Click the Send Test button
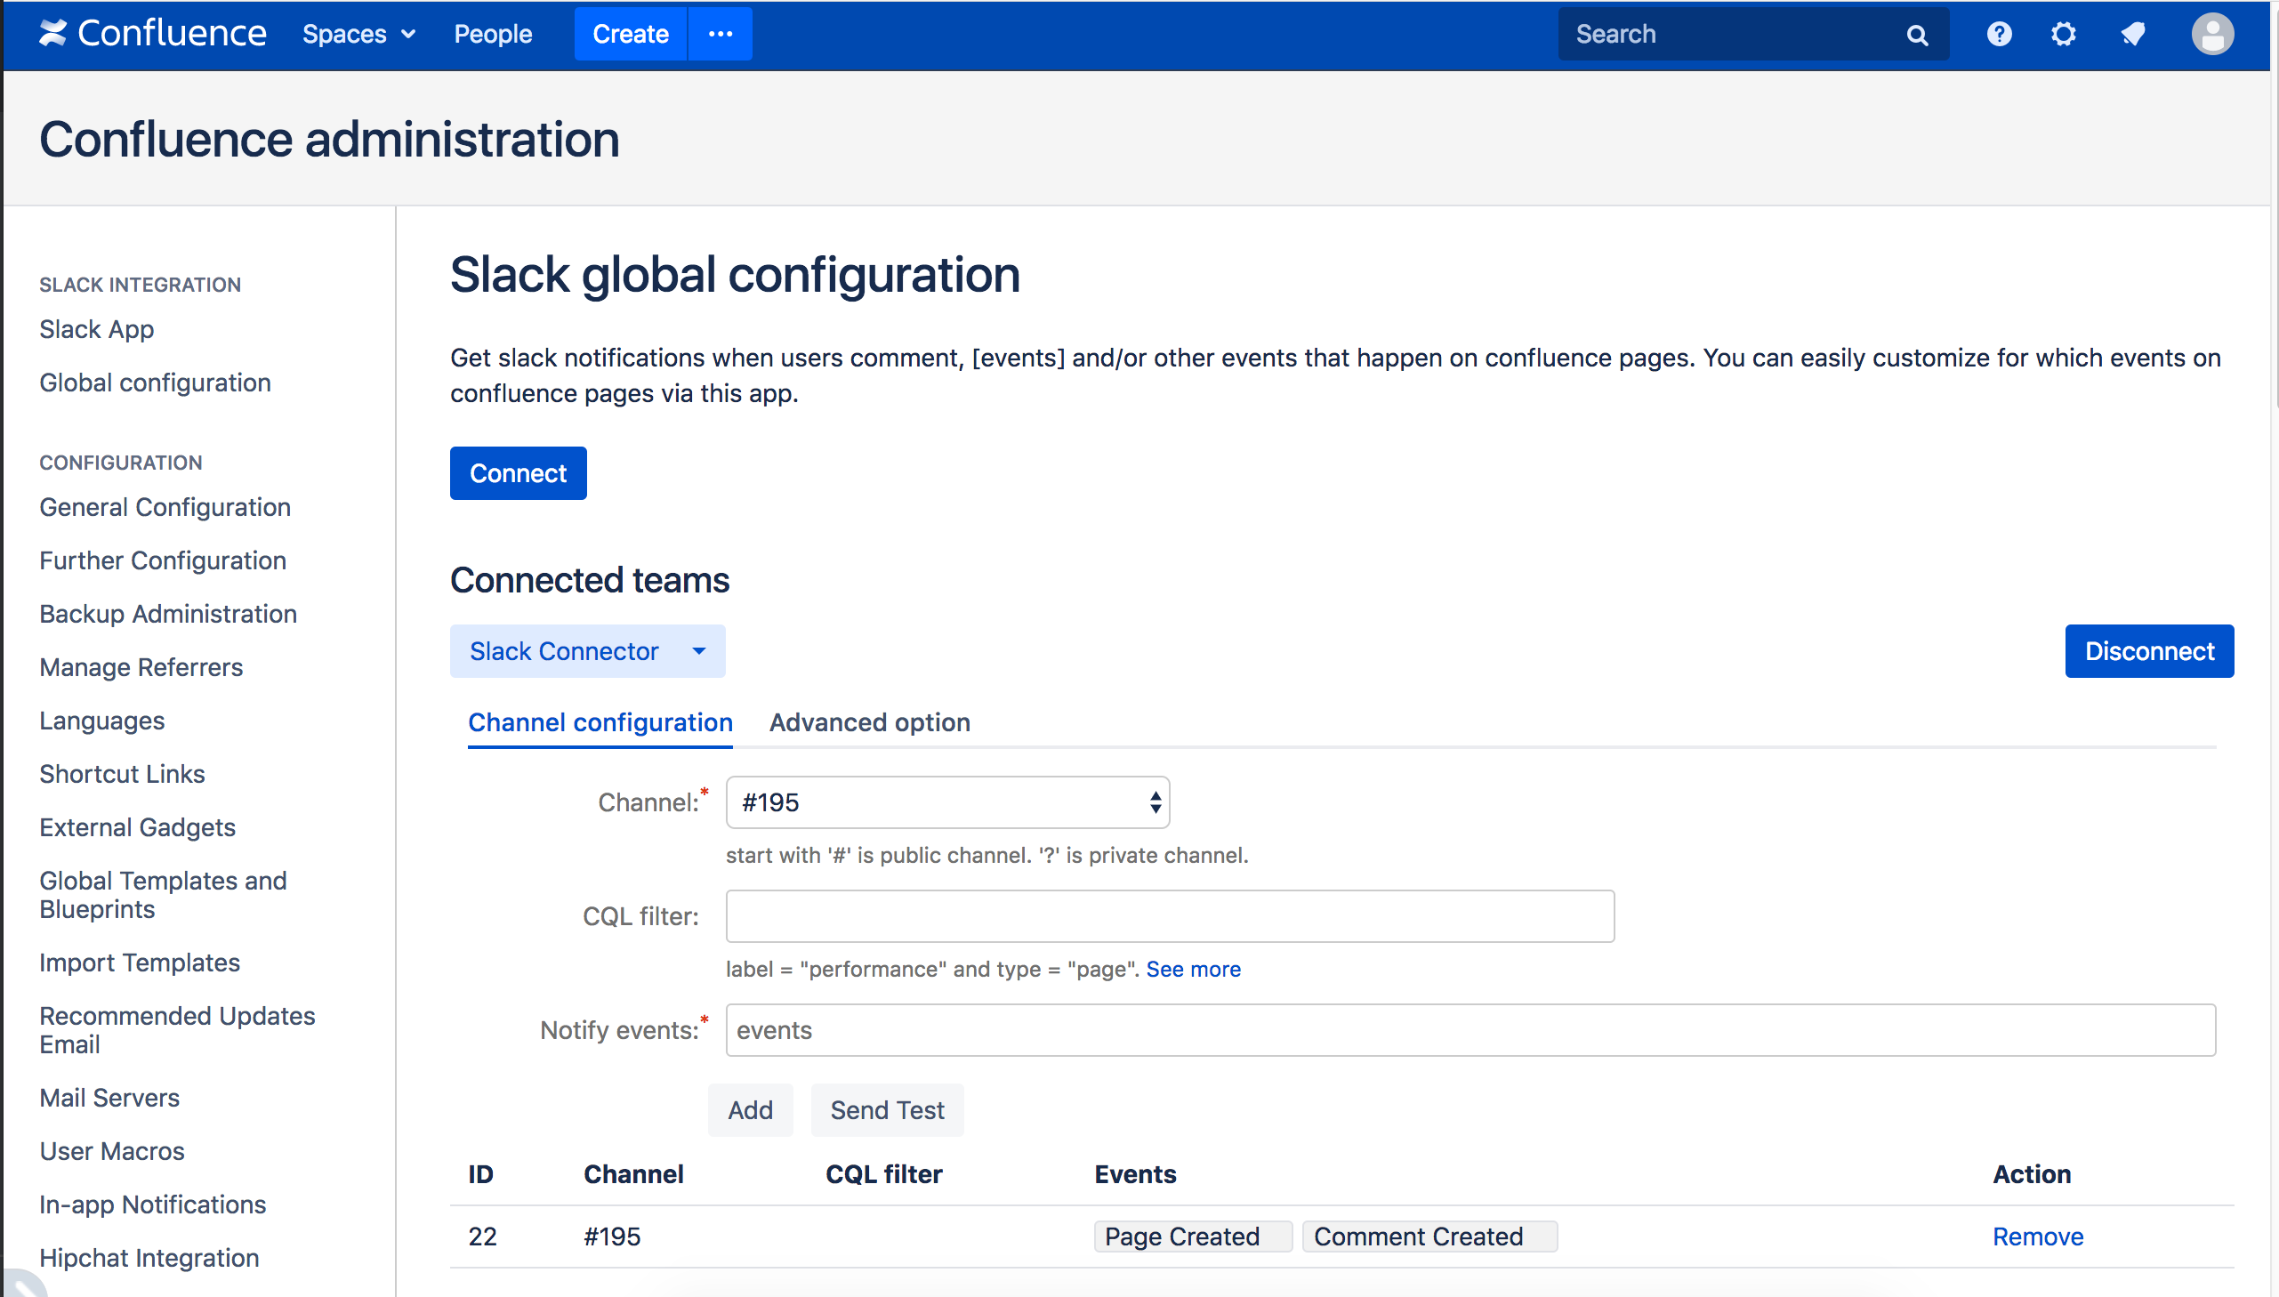The height and width of the screenshot is (1297, 2279). tap(887, 1109)
